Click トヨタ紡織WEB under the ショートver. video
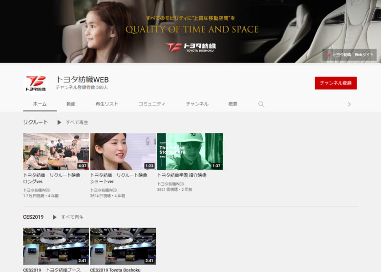 (104, 190)
